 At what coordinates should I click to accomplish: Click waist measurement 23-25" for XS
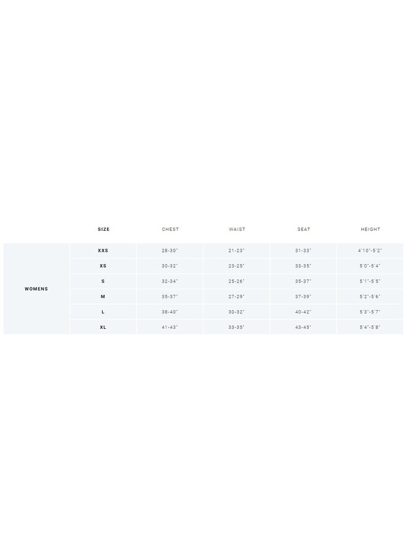(237, 266)
